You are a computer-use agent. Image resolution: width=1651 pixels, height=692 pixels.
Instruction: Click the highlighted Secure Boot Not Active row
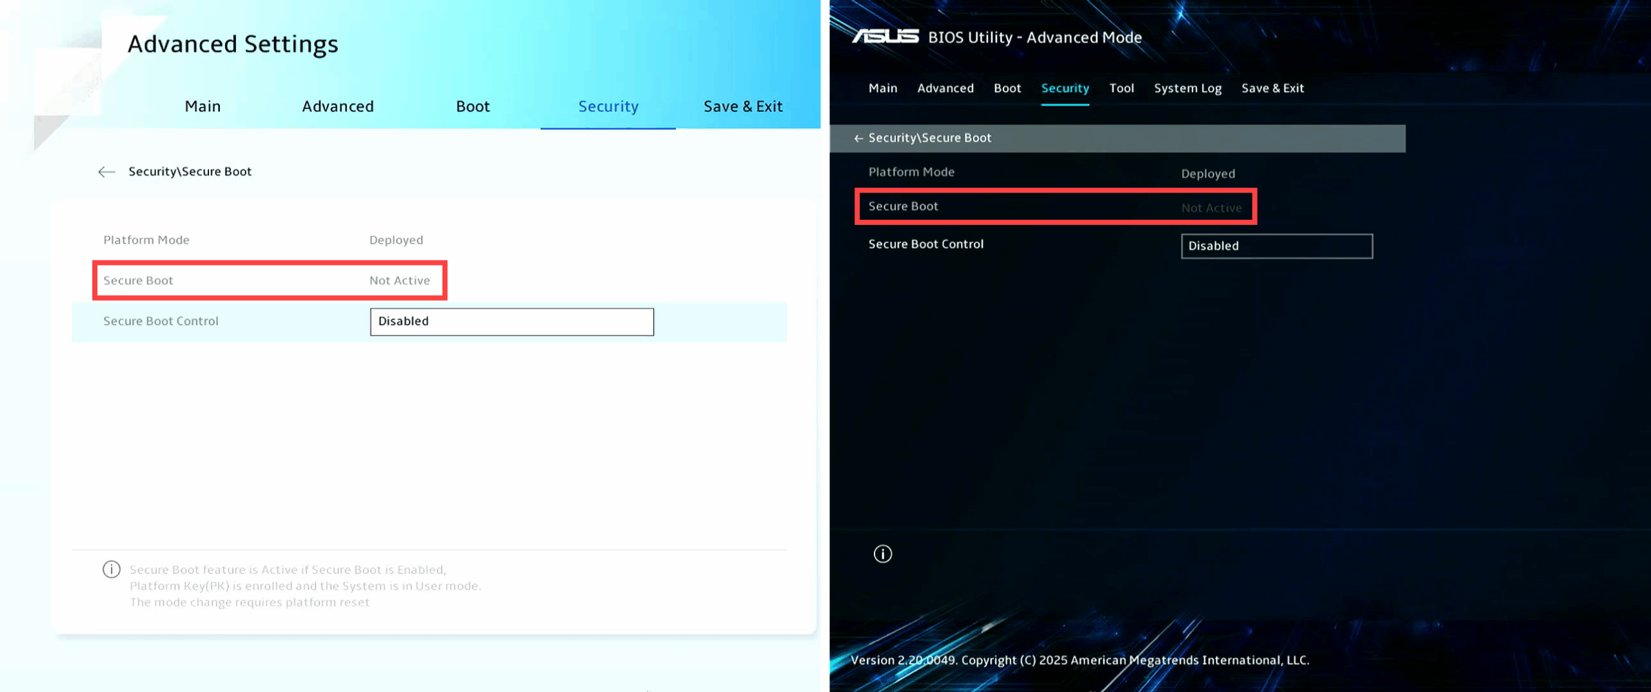pos(270,280)
